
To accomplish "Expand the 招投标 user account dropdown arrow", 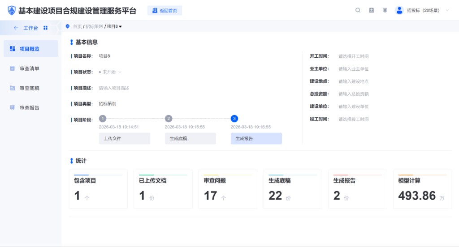I will (447, 10).
